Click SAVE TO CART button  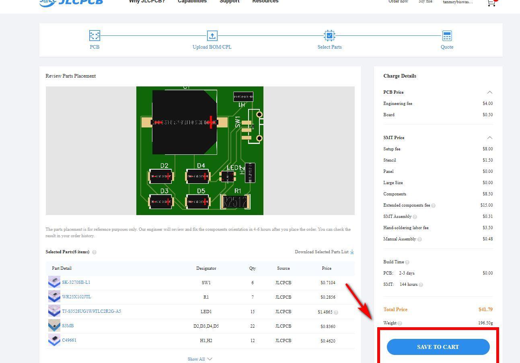click(438, 347)
